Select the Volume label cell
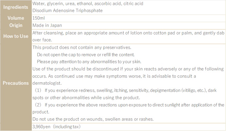Viewport: 226px width, 131px height. coord(16,18)
